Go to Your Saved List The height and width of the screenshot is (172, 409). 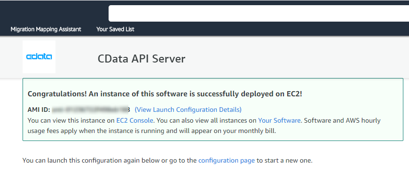tap(115, 29)
